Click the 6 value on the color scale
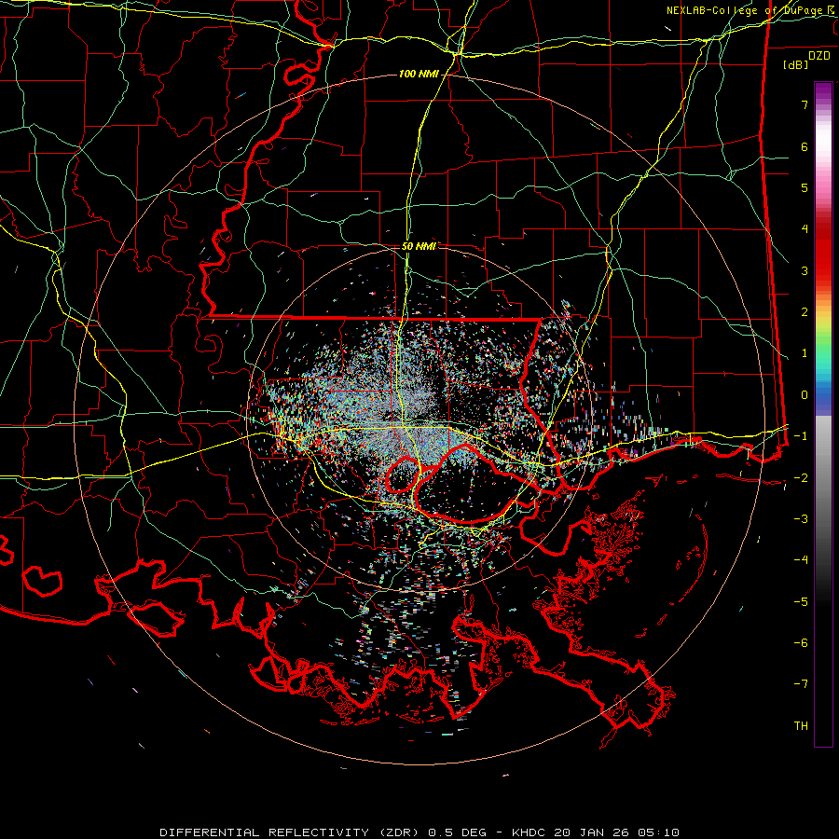839x839 pixels. point(805,146)
